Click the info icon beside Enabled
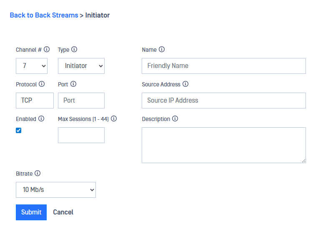Image resolution: width=328 pixels, height=242 pixels. (41, 118)
